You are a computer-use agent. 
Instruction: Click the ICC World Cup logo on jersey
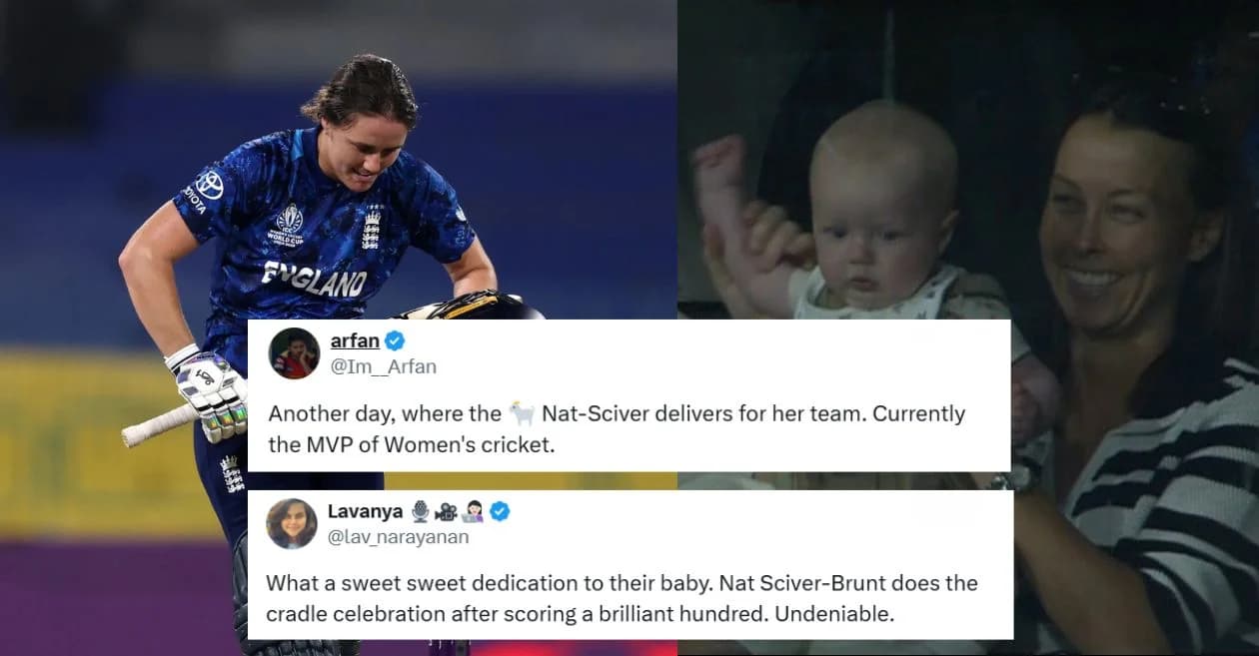pyautogui.click(x=288, y=224)
